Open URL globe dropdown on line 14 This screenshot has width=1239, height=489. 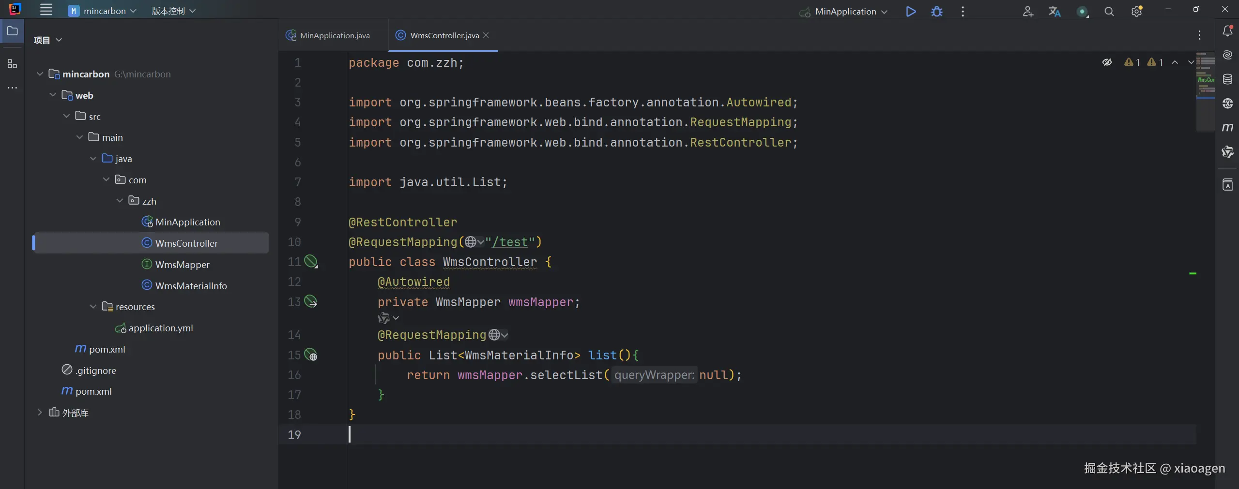[x=498, y=335]
